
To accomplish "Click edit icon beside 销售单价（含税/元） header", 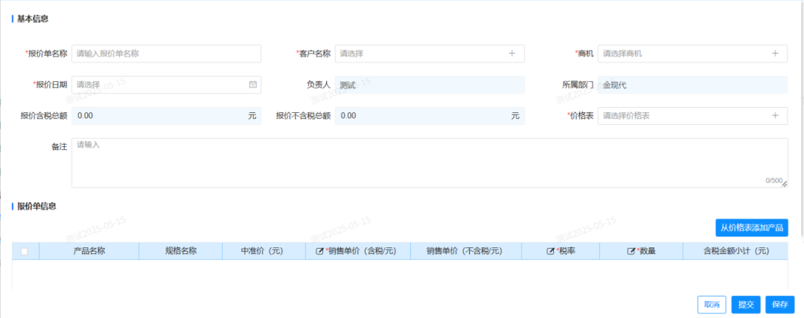I will (x=320, y=251).
